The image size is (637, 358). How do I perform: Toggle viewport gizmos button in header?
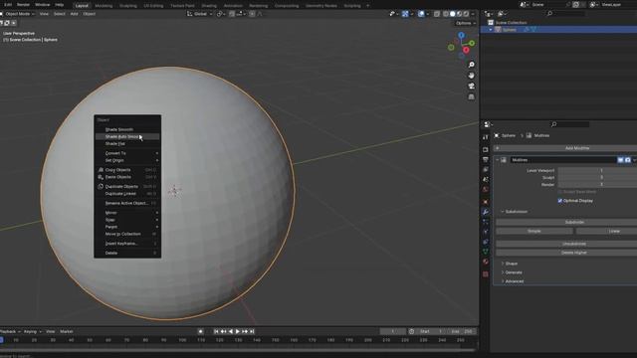[405, 14]
